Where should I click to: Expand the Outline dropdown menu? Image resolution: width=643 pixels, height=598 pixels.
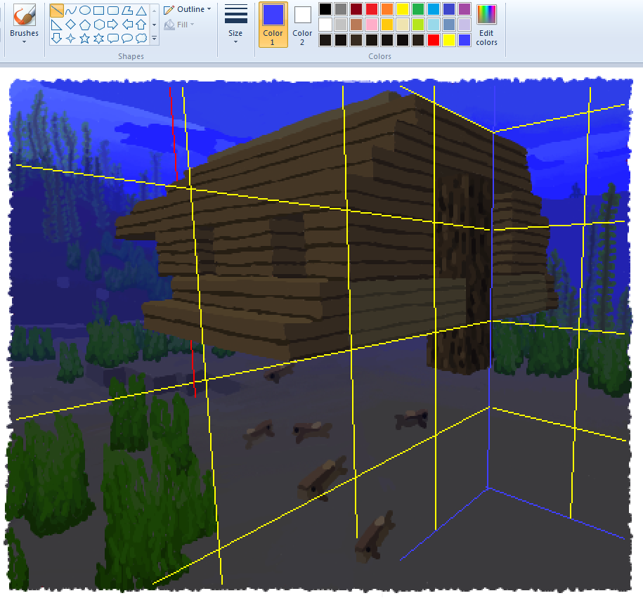click(x=188, y=10)
